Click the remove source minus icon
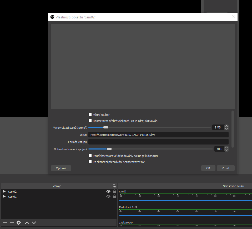This screenshot has width=252, height=229. pyautogui.click(x=12, y=223)
